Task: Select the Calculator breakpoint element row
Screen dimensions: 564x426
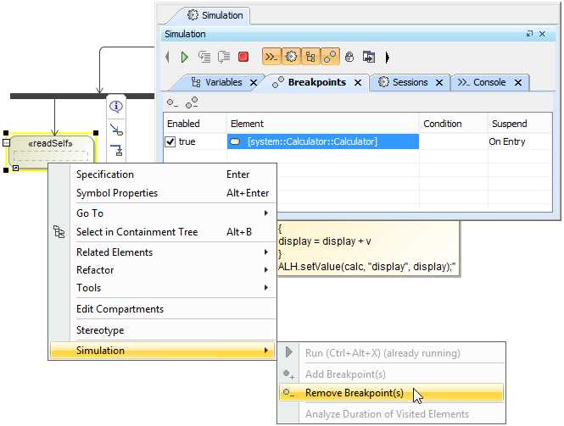Action: tap(322, 141)
